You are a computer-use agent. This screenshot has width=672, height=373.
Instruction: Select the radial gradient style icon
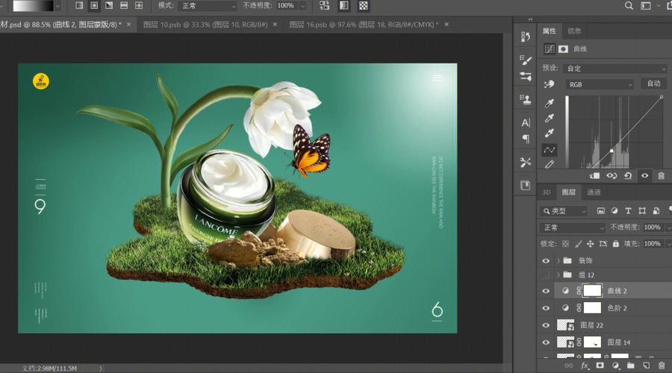click(x=94, y=5)
